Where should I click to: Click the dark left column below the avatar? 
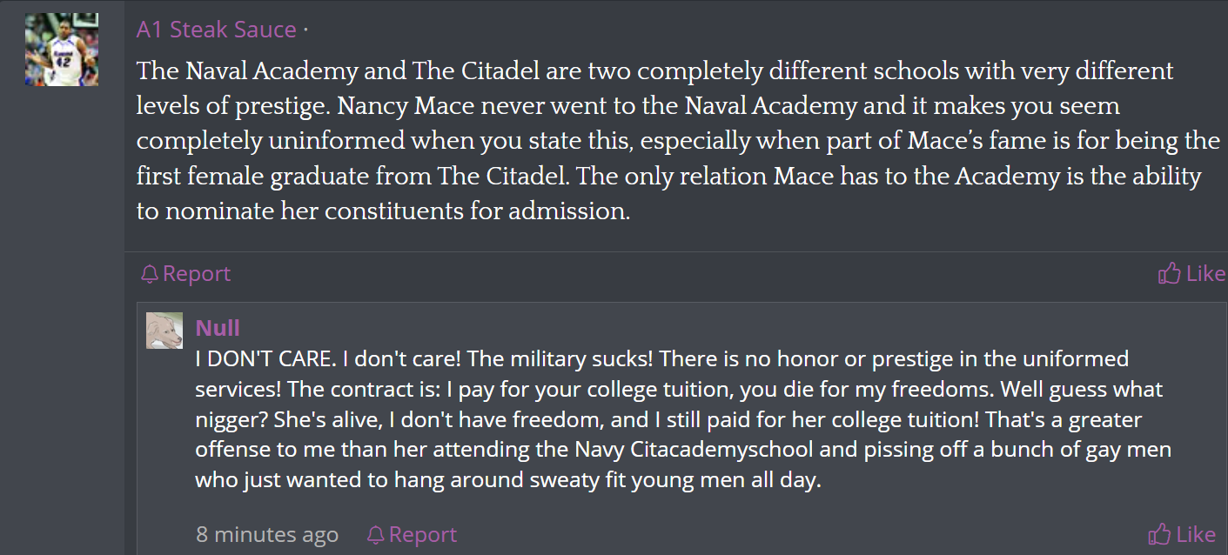[62, 322]
